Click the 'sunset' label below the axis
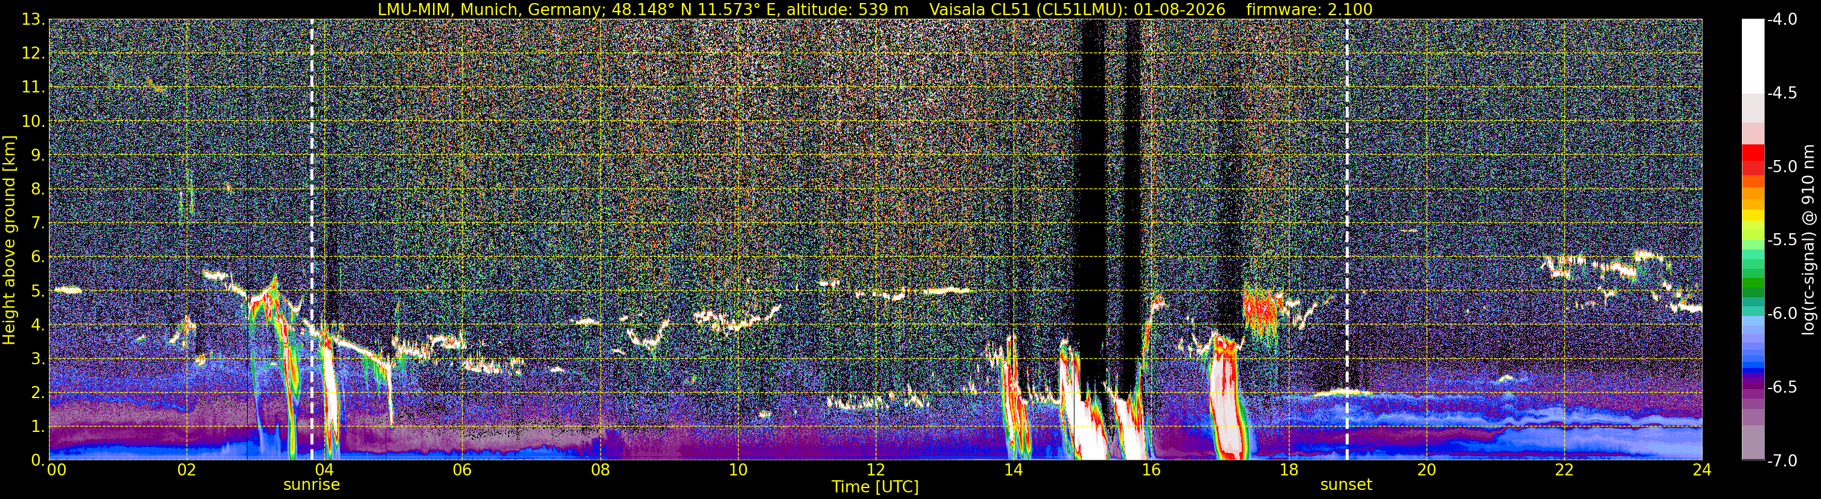This screenshot has height=499, width=1821. coord(1347,485)
